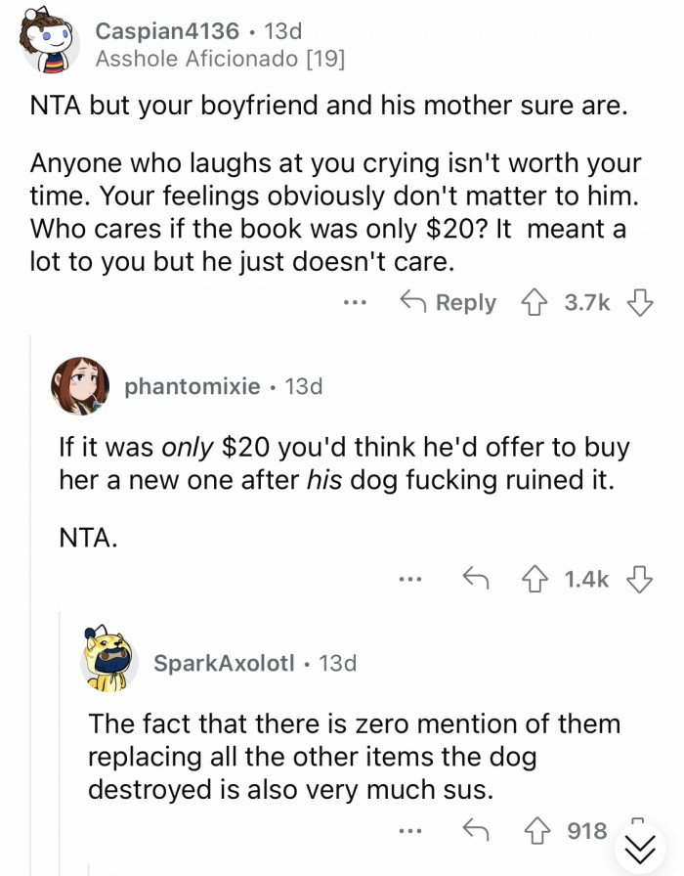This screenshot has width=684, height=876.
Task: Click reply arrow on SparkAxolotl's comment
Action: [x=476, y=831]
